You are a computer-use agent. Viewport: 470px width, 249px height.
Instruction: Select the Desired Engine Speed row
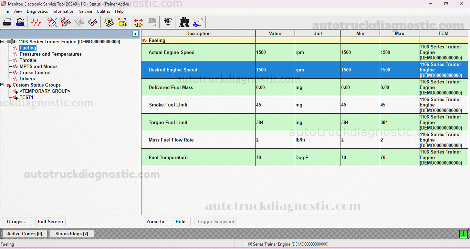305,70
